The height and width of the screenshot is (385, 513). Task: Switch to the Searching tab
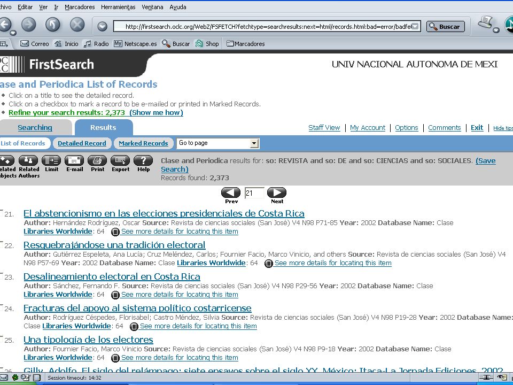click(35, 127)
